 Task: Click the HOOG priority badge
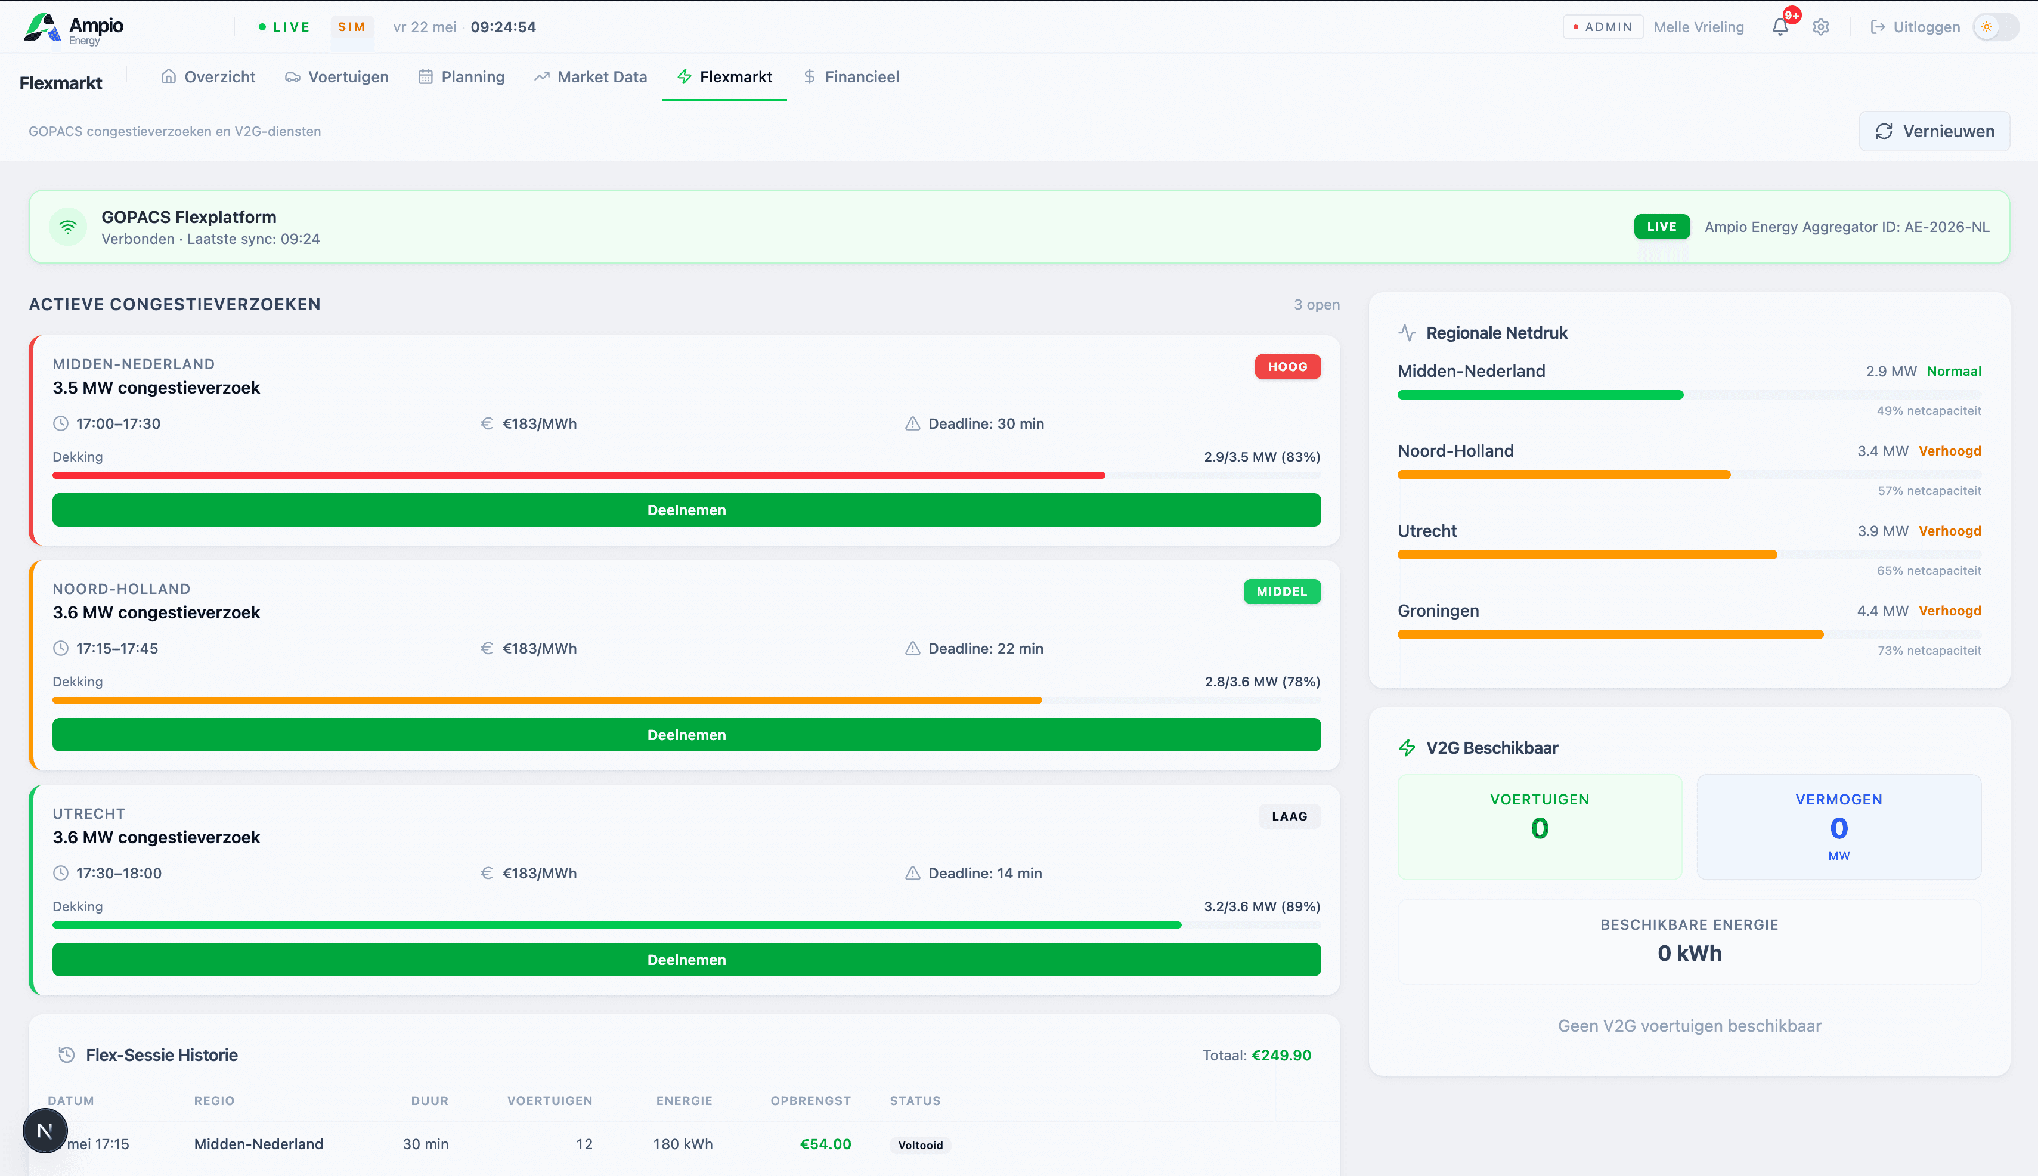(x=1287, y=367)
